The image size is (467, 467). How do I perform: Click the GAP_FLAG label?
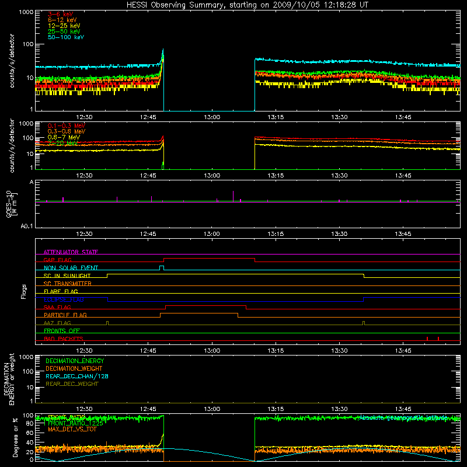(57, 260)
